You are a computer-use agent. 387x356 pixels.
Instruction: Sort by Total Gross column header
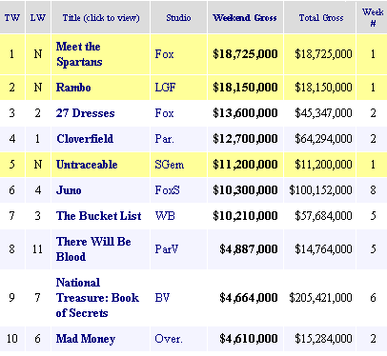click(321, 17)
